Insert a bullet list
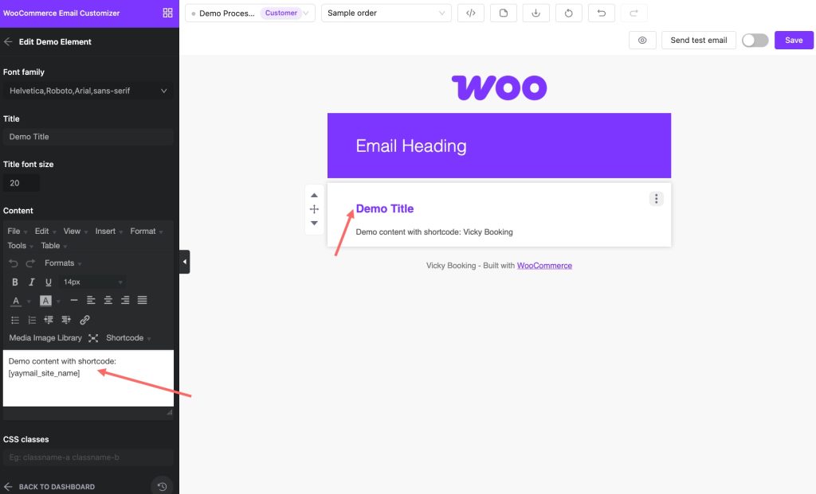This screenshot has width=816, height=494. (15, 320)
